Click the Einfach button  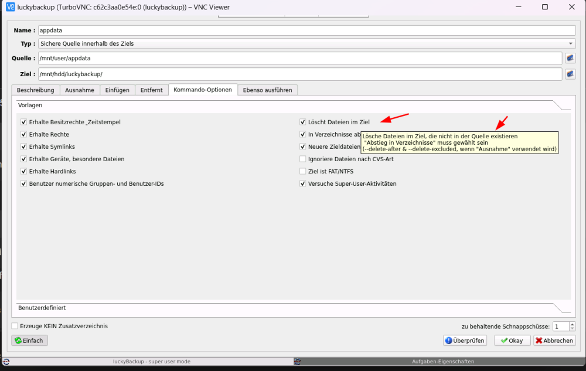click(x=29, y=341)
